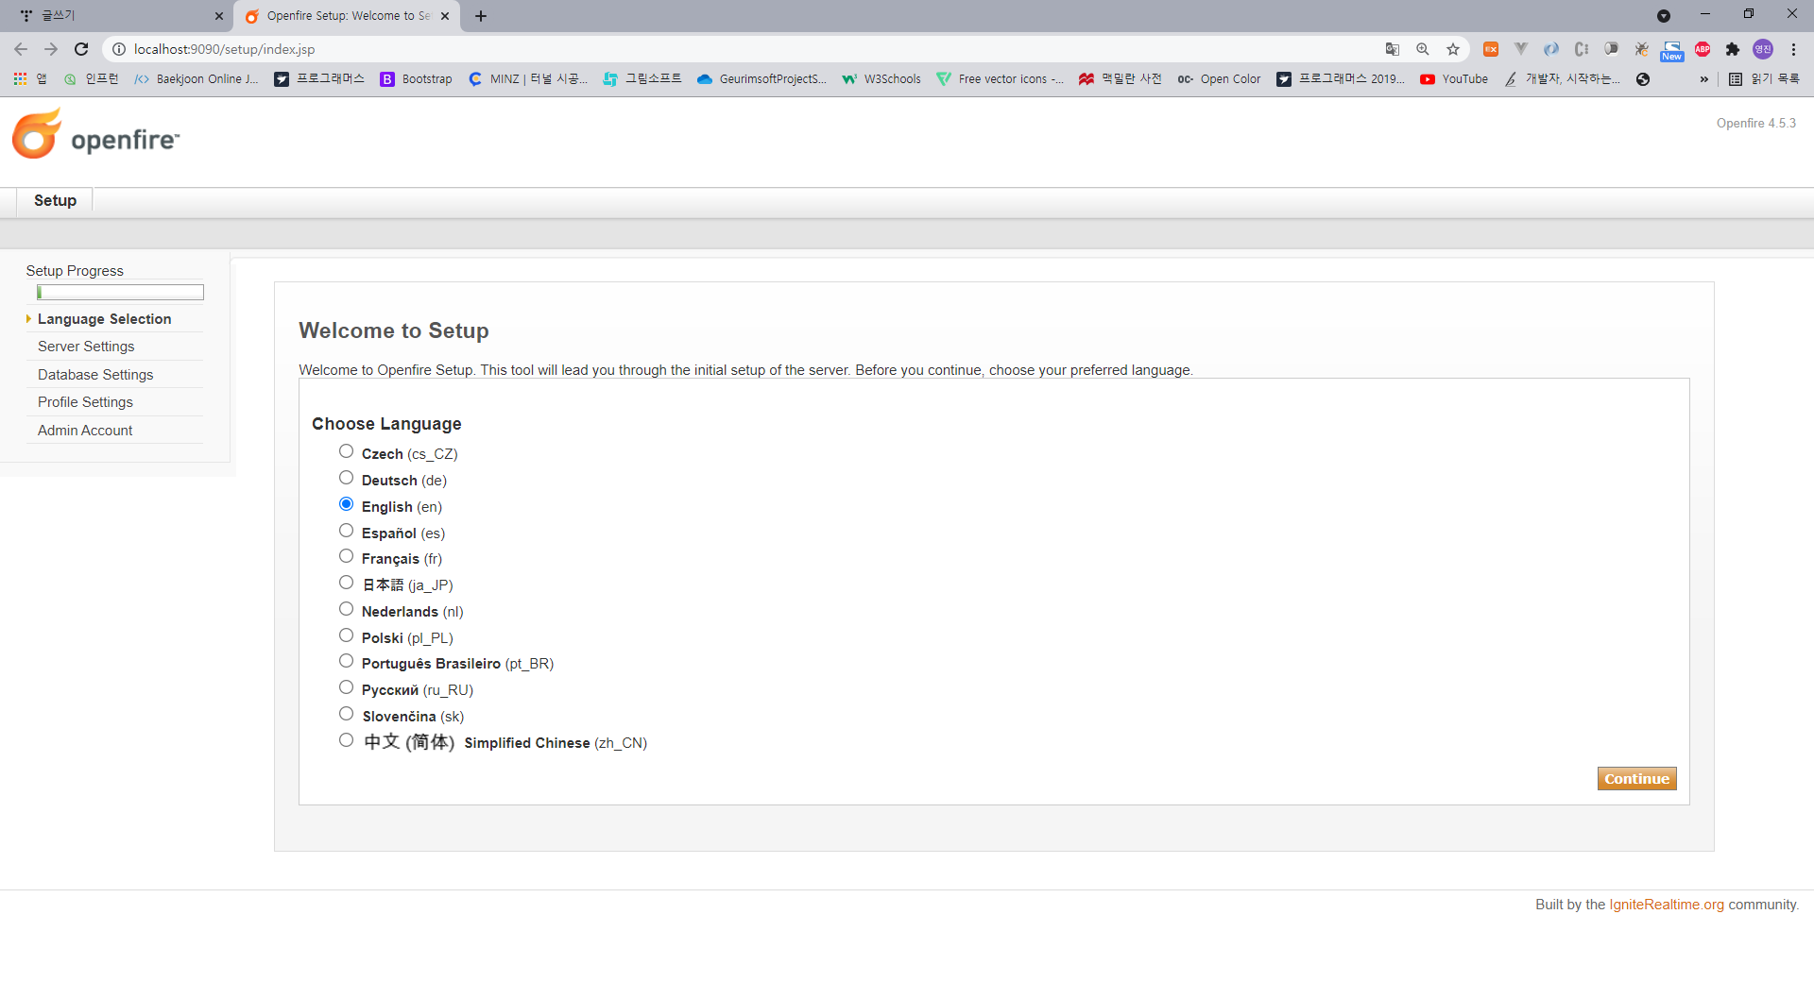The image size is (1814, 982).
Task: Select the Czech (cs_CZ) radio button
Action: coord(347,451)
